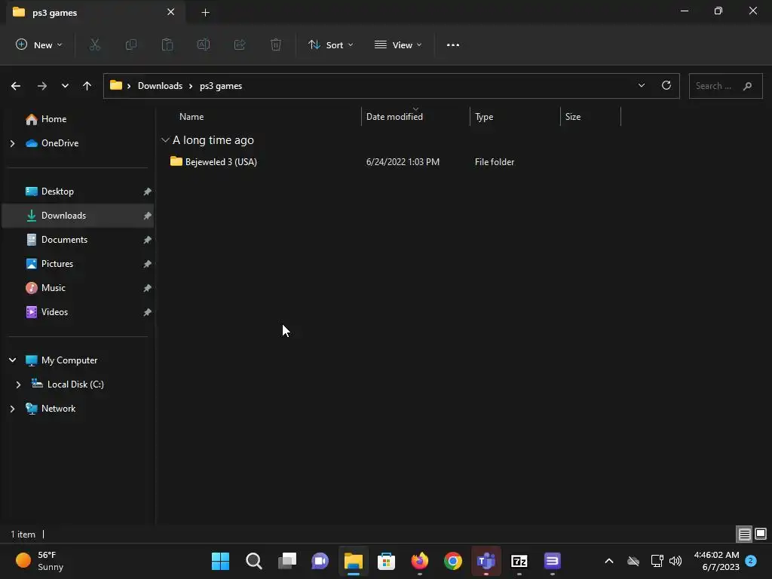Open Downloads in navigation pane
Image resolution: width=772 pixels, height=579 pixels.
pyautogui.click(x=78, y=216)
